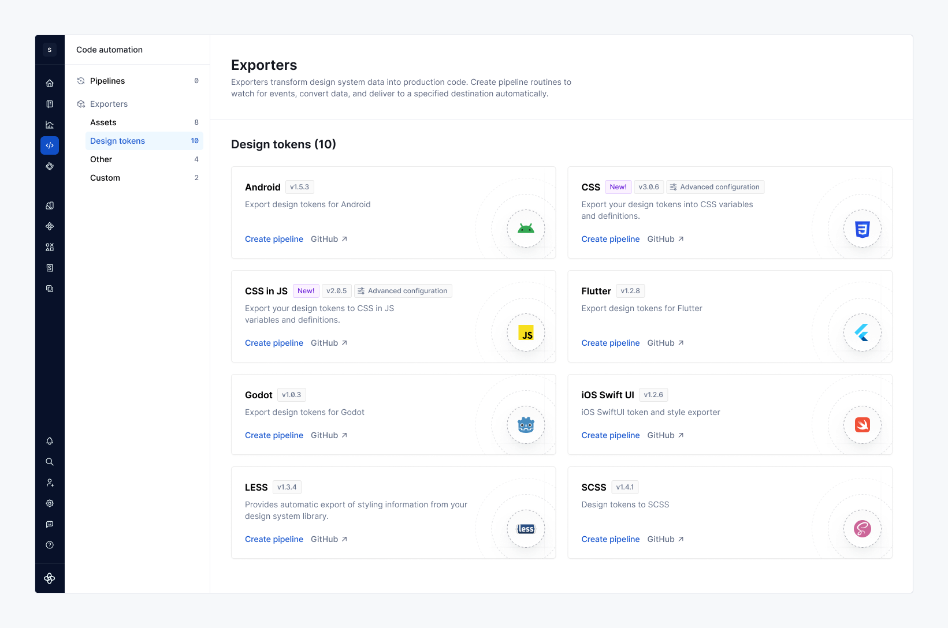Open the feedback chat icon
The image size is (948, 628).
click(x=50, y=524)
